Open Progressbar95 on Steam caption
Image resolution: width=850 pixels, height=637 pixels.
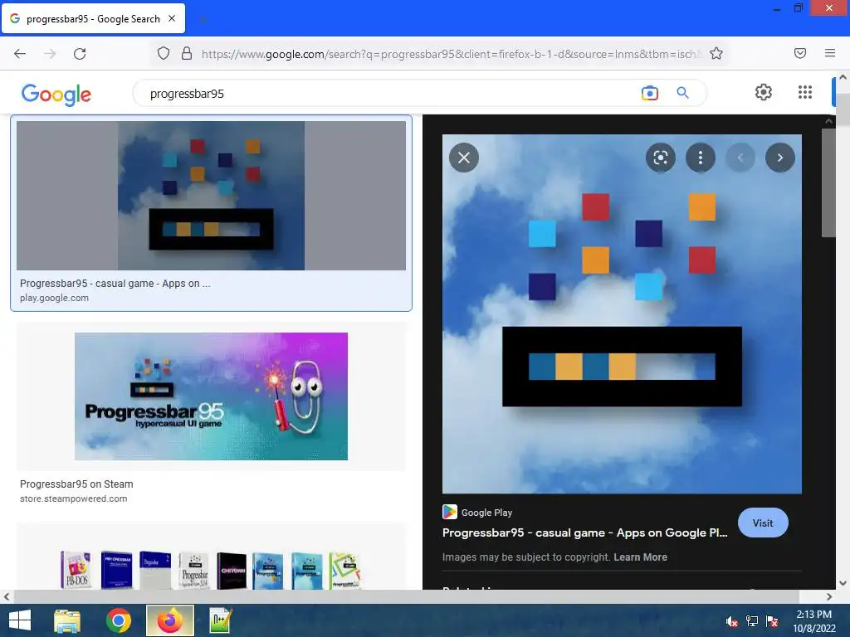pyautogui.click(x=76, y=484)
